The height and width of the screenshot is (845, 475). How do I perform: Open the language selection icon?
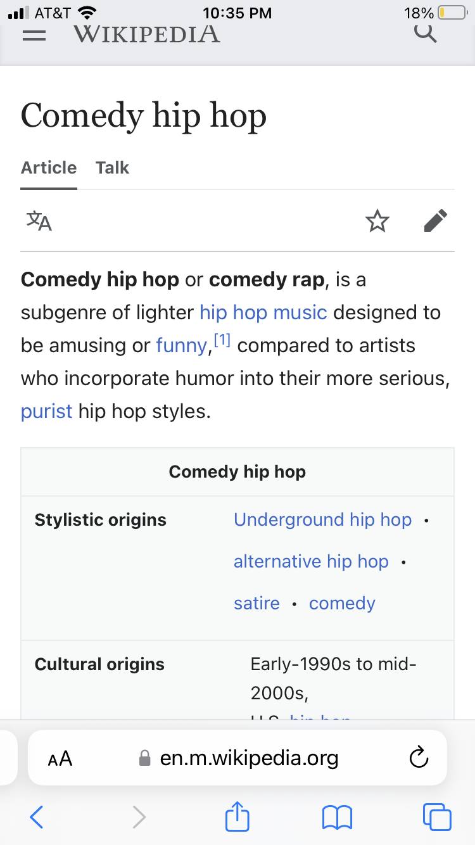tap(39, 221)
